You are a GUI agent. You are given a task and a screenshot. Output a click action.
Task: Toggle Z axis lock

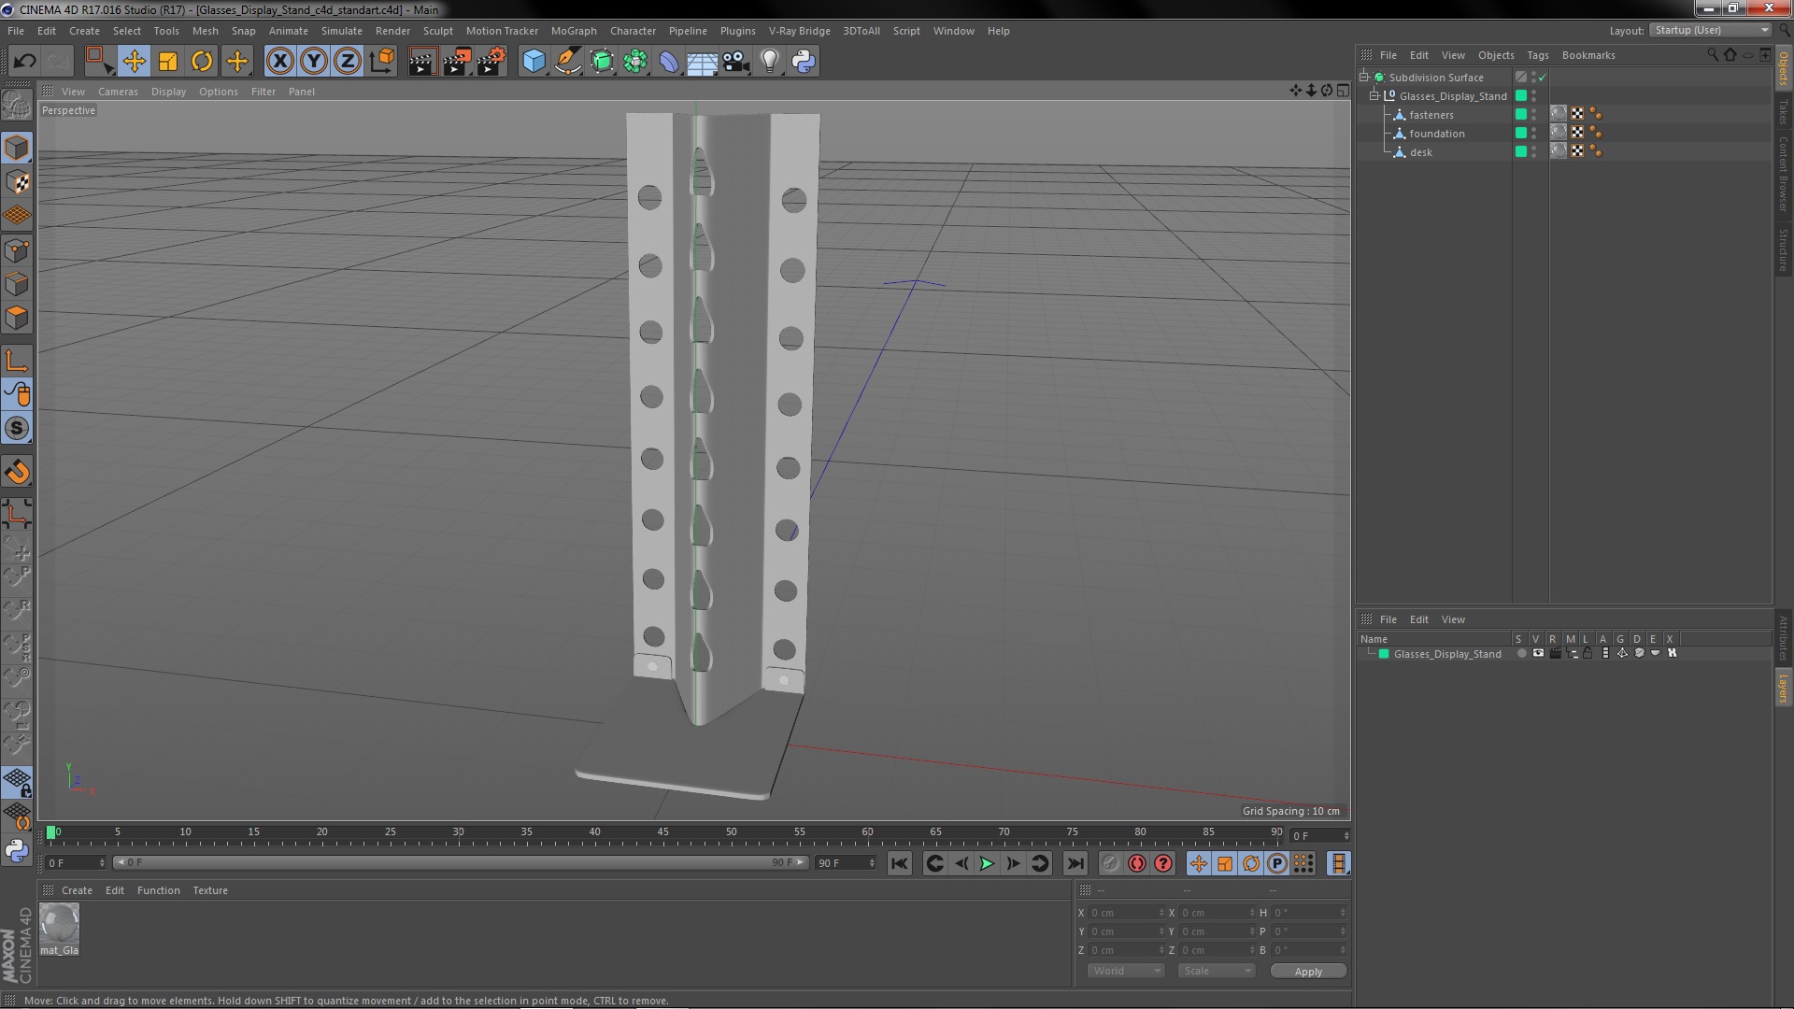[348, 62]
